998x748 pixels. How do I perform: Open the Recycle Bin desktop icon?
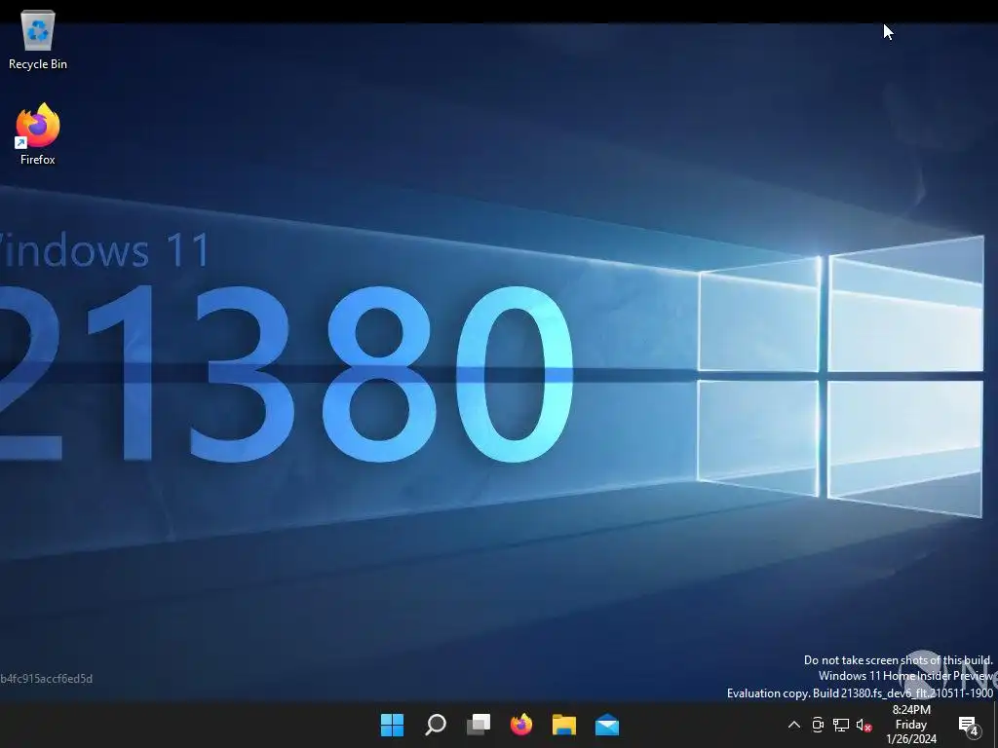click(38, 31)
